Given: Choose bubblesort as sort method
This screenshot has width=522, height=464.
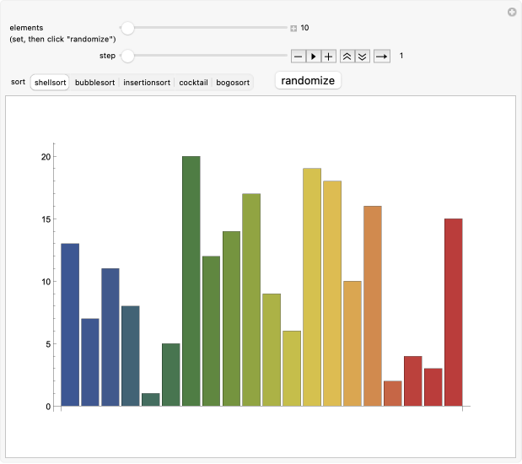Looking at the screenshot, I should pos(95,83).
